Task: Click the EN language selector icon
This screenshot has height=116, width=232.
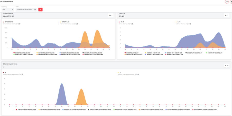Action: pos(226,2)
